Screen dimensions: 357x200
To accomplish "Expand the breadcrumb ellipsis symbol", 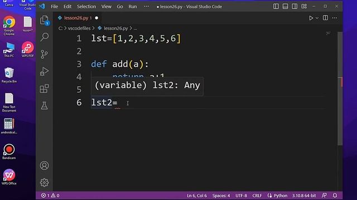I will tap(135, 28).
